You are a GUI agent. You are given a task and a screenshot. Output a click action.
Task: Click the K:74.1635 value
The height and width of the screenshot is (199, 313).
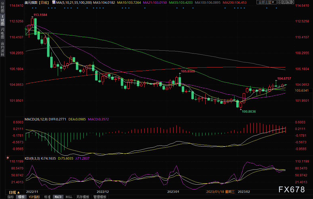[x=48, y=159]
